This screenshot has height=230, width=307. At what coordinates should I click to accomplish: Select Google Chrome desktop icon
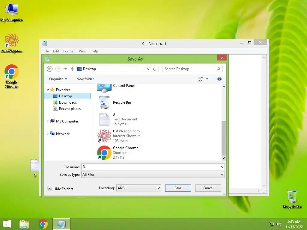click(12, 76)
